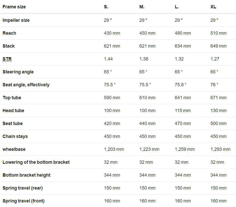Click the M. size column header
The height and width of the screenshot is (207, 236).
[x=142, y=7]
